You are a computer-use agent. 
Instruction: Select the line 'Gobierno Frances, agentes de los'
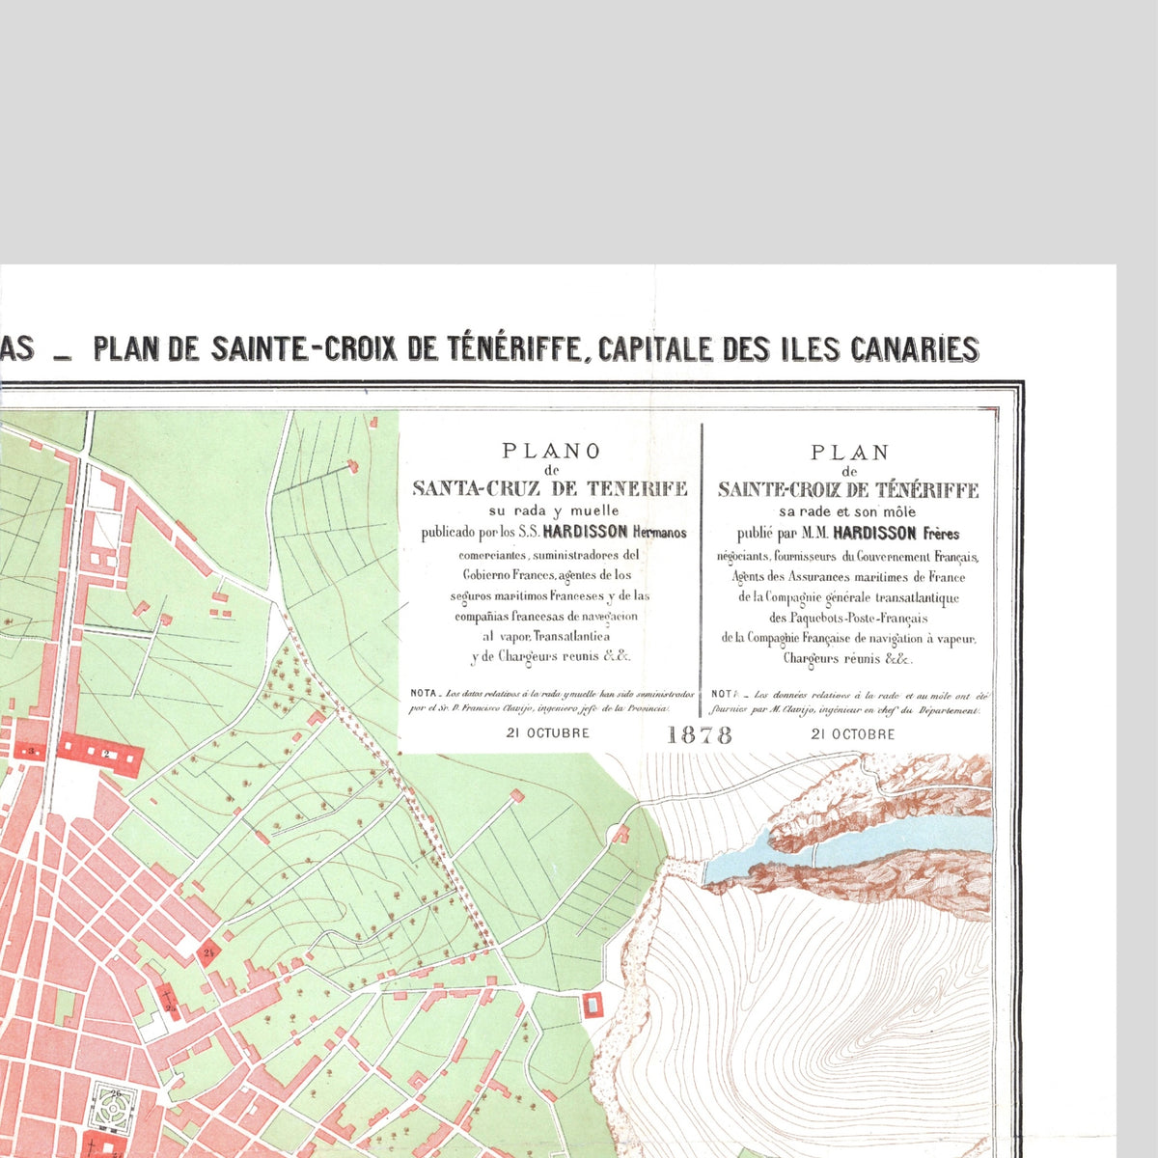547,575
